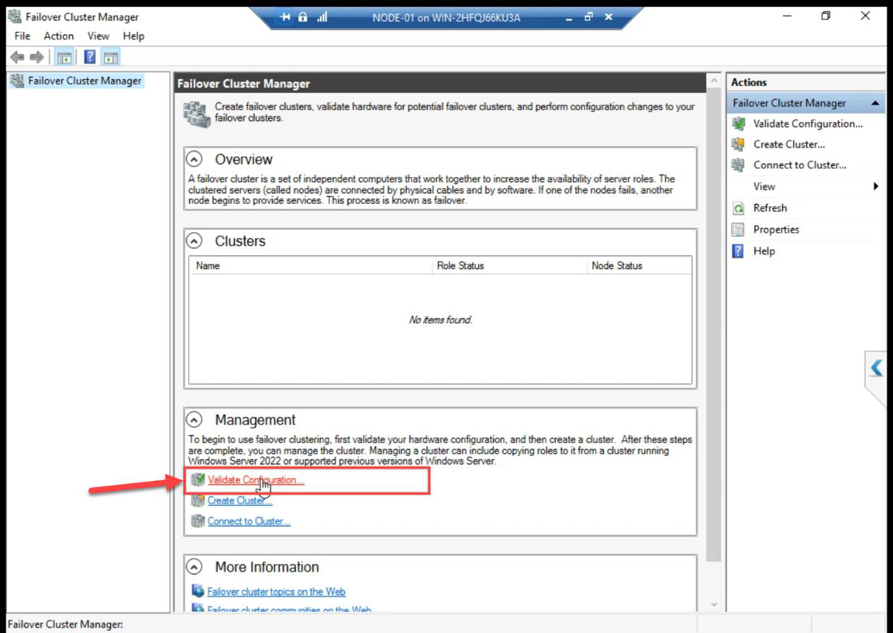Click the Actions pane header

tap(805, 82)
